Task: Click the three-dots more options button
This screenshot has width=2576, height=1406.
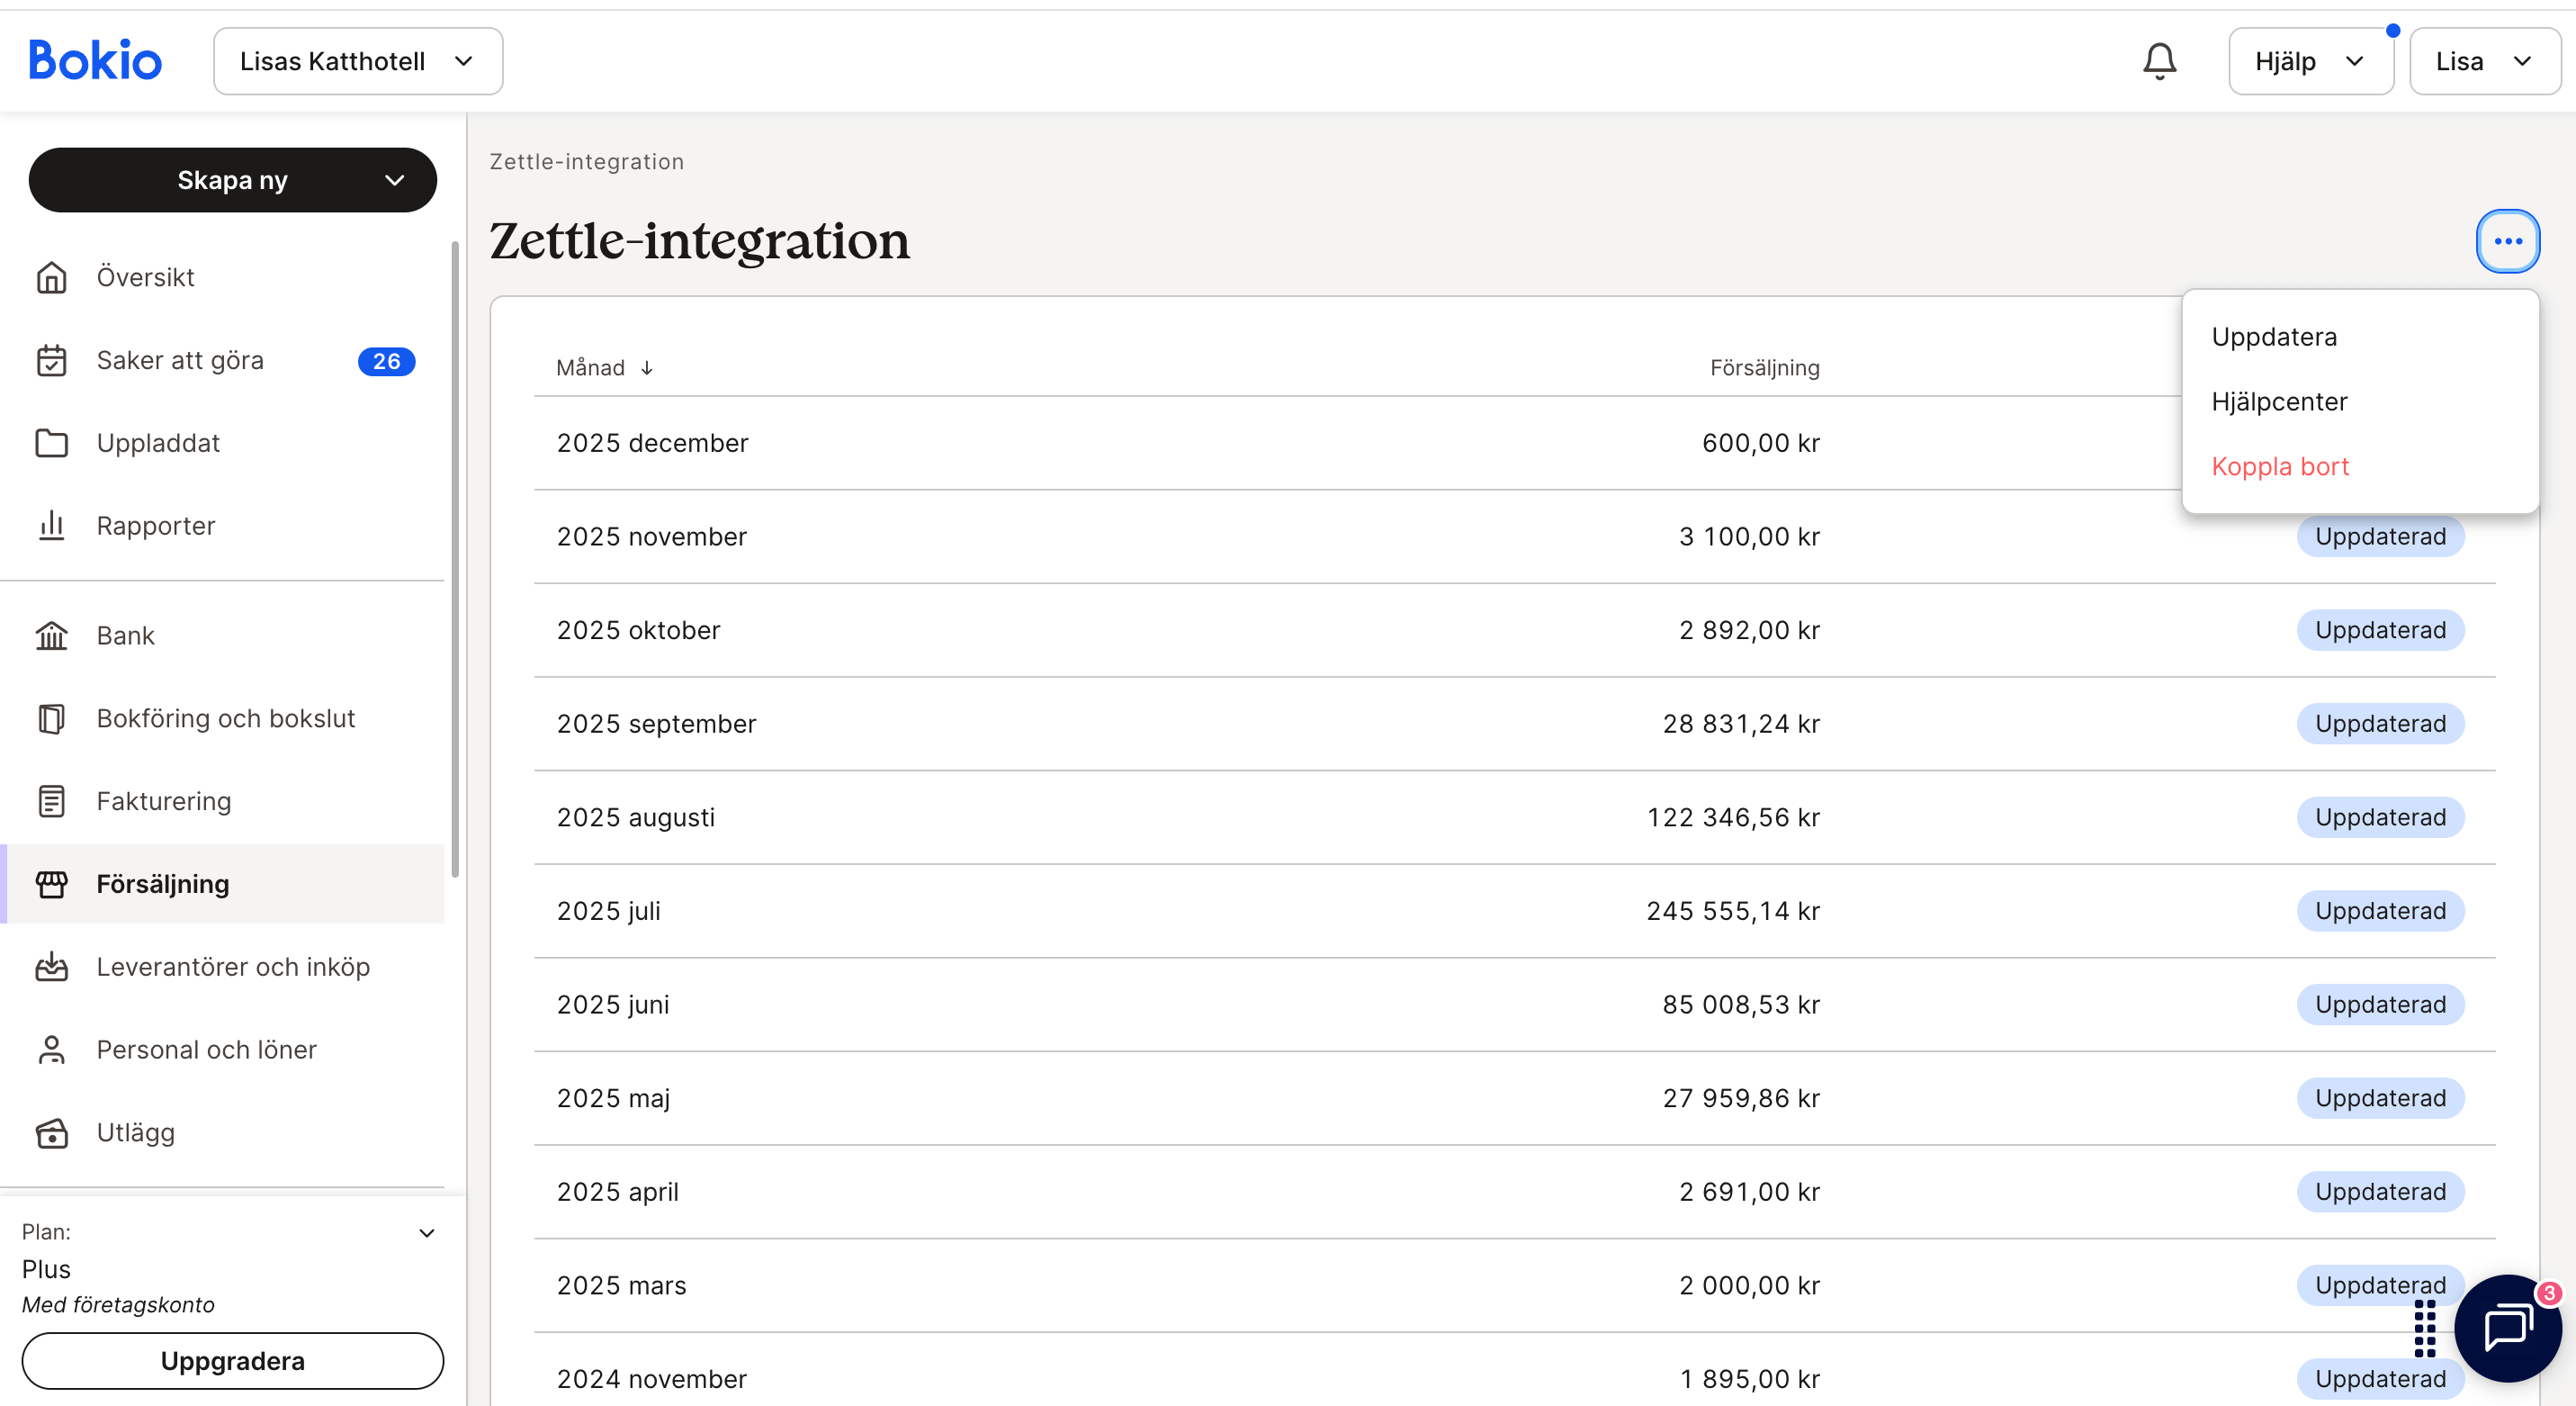Action: (x=2507, y=241)
